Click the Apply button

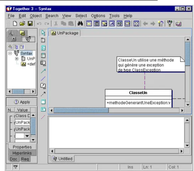[22, 102]
